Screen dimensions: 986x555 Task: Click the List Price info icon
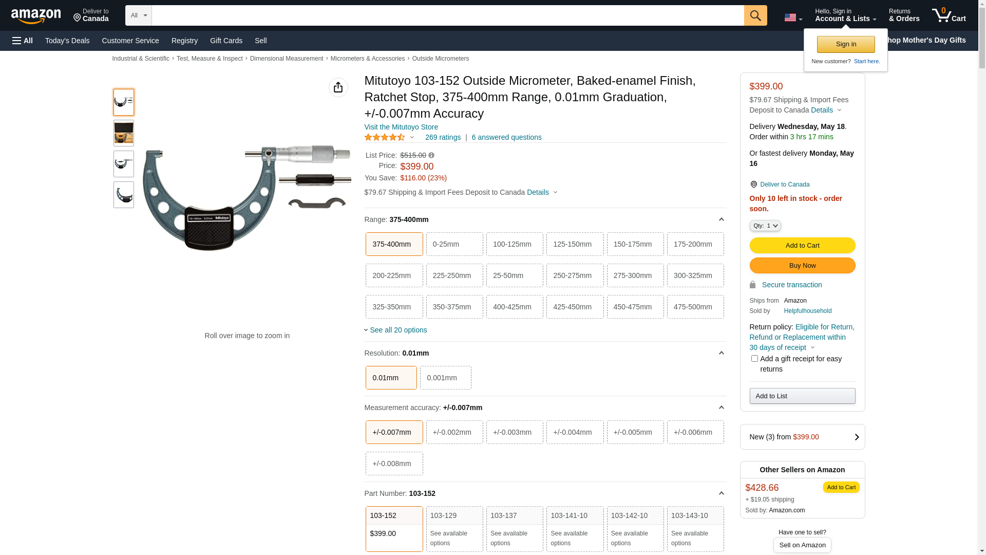click(x=431, y=155)
